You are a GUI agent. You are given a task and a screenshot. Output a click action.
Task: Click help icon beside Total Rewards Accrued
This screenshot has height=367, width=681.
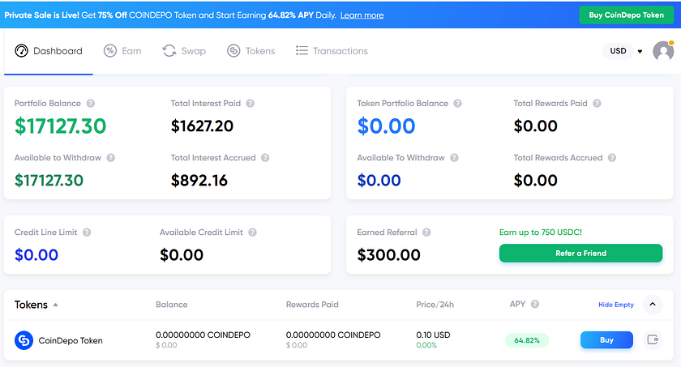click(612, 157)
